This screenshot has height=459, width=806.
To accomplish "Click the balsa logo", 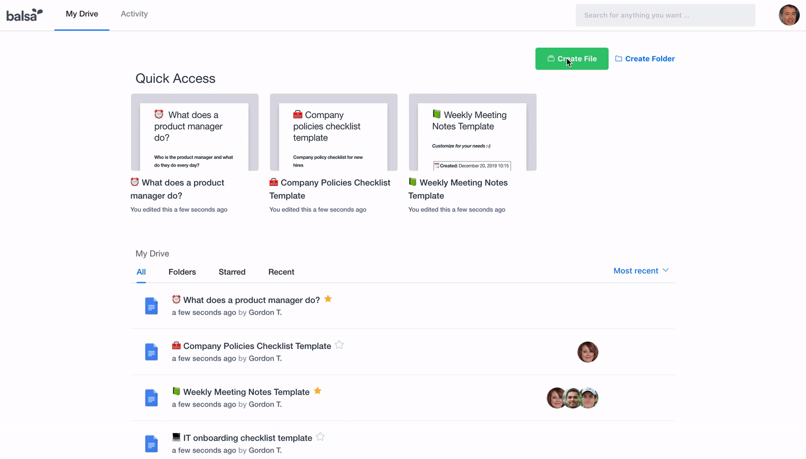I will (25, 15).
